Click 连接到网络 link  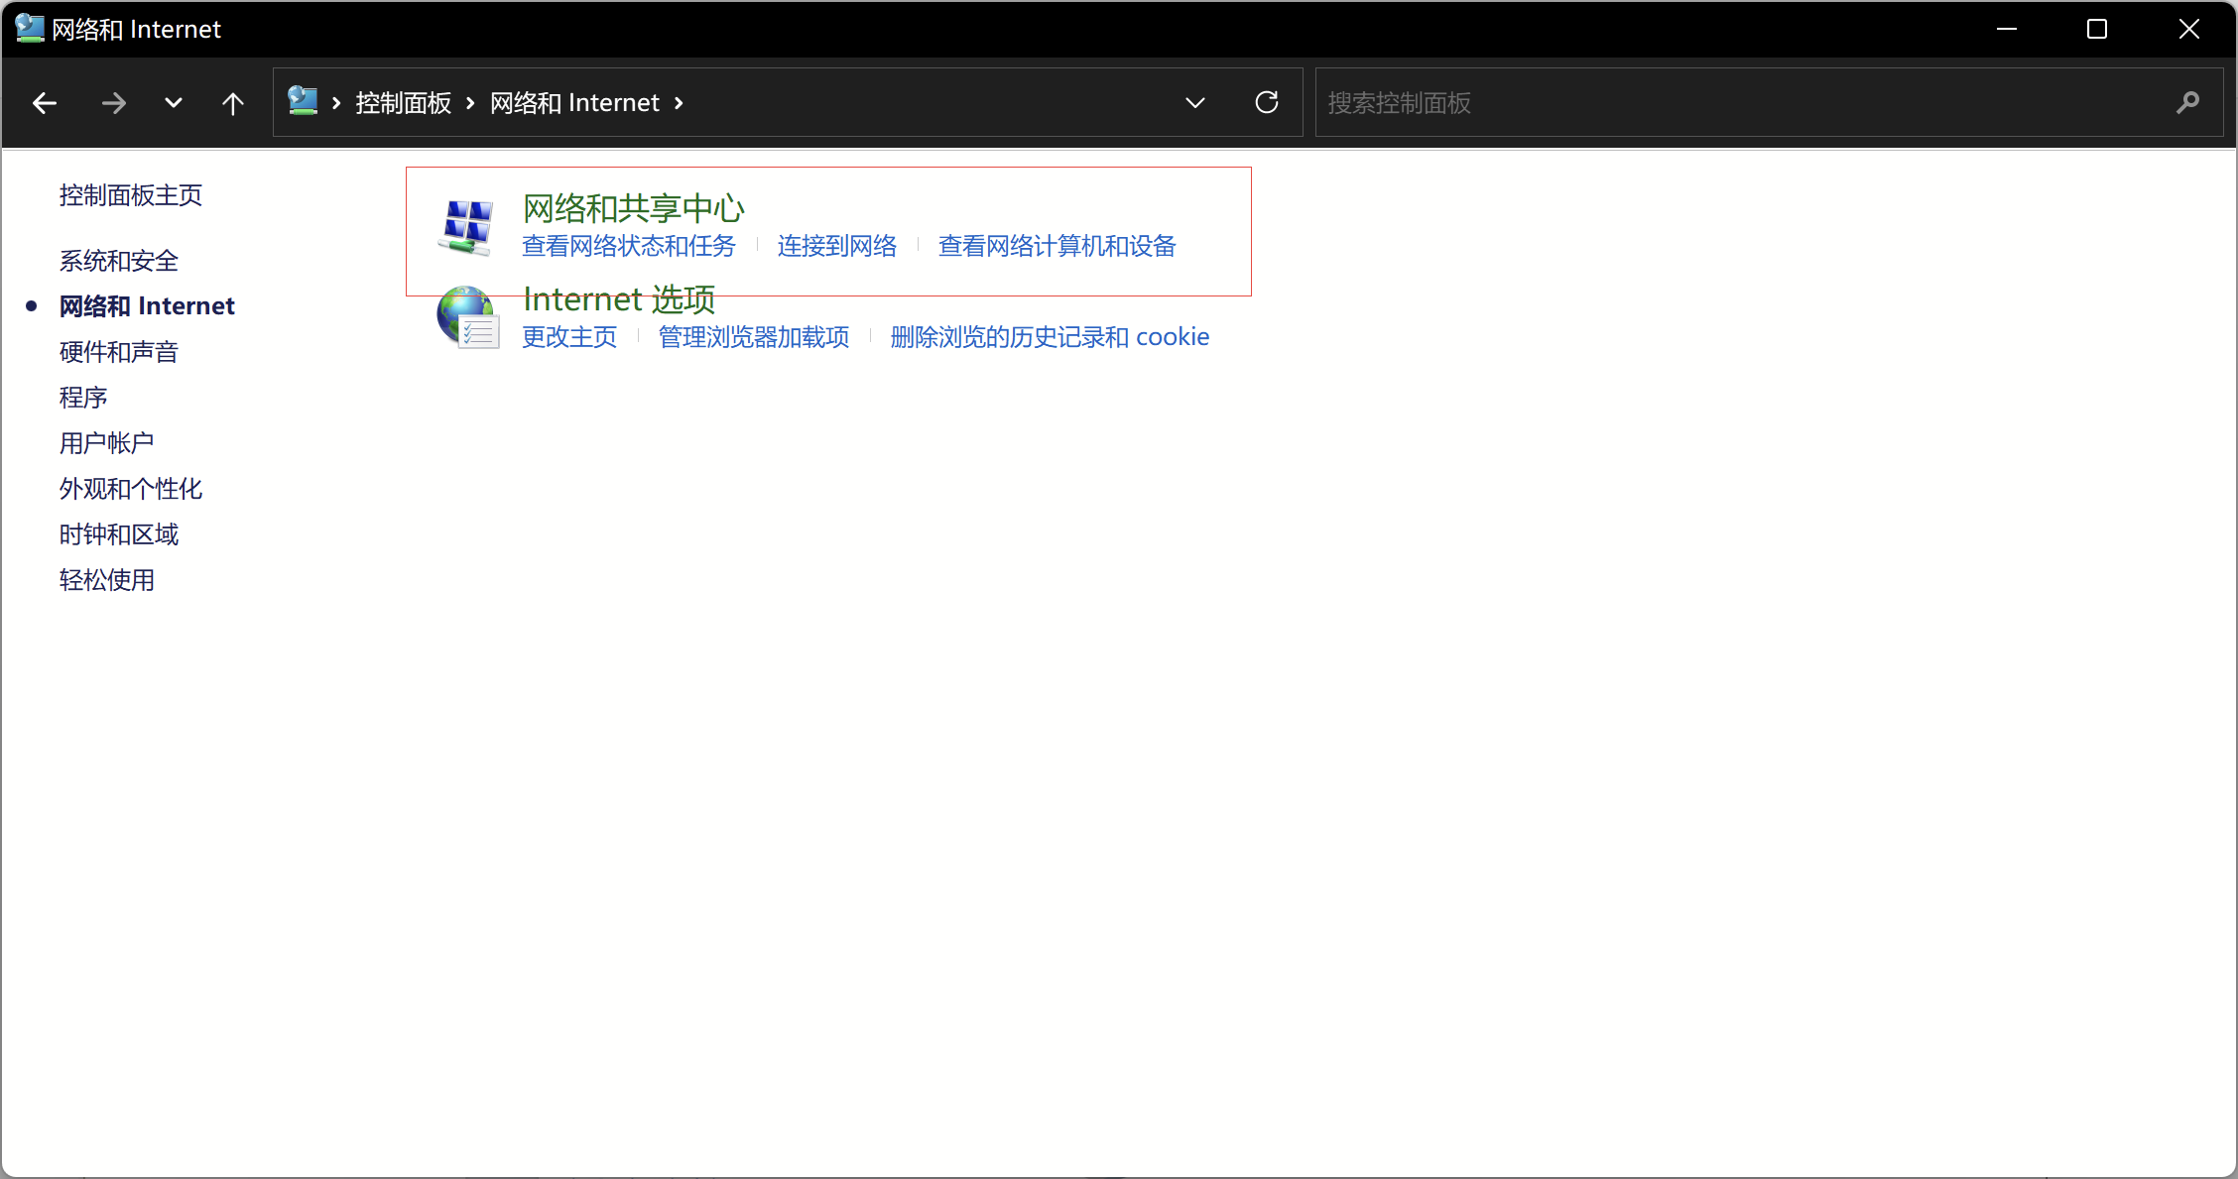837,246
